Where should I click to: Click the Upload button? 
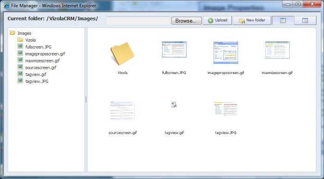point(217,20)
